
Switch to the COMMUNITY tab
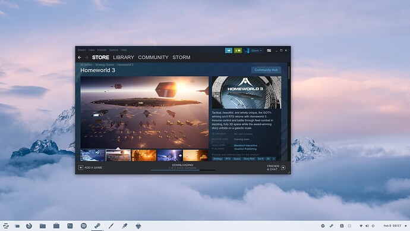coord(153,57)
